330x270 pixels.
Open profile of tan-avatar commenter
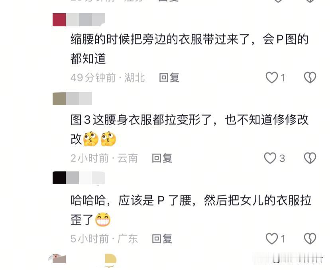pos(59,99)
